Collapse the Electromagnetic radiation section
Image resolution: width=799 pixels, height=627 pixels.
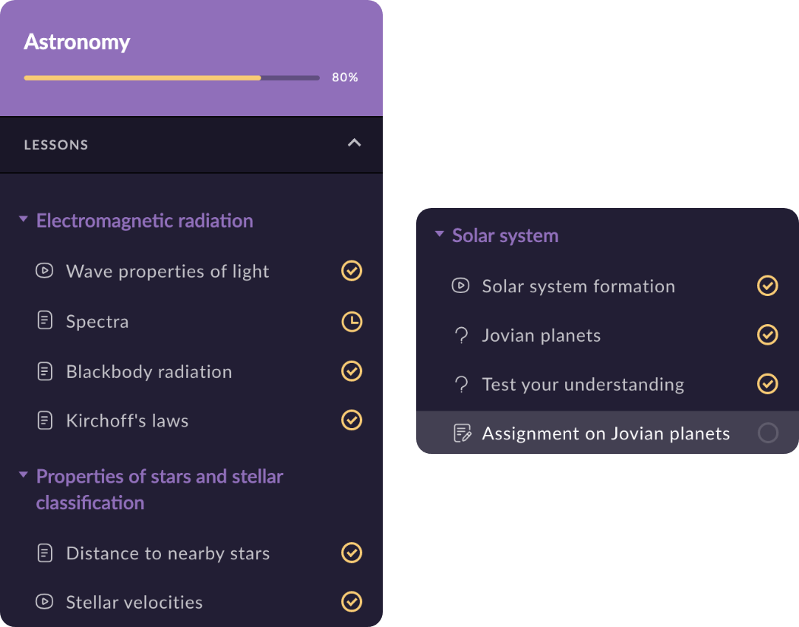(24, 220)
